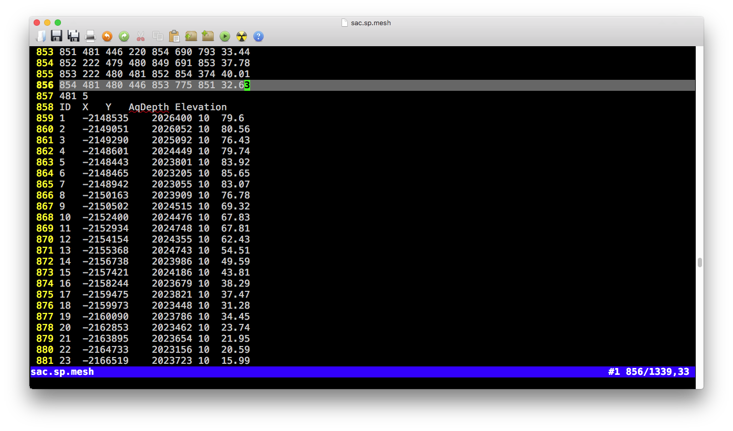
Task: Print the document using the printer icon
Action: click(90, 36)
